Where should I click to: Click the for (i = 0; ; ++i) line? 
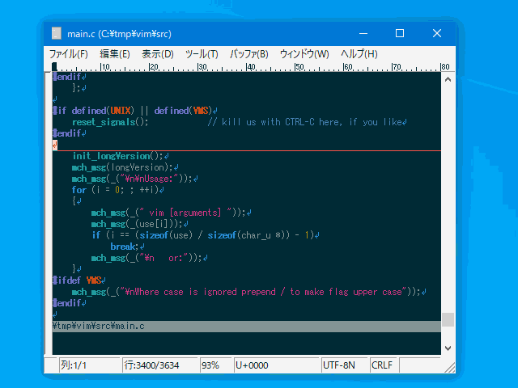point(118,190)
